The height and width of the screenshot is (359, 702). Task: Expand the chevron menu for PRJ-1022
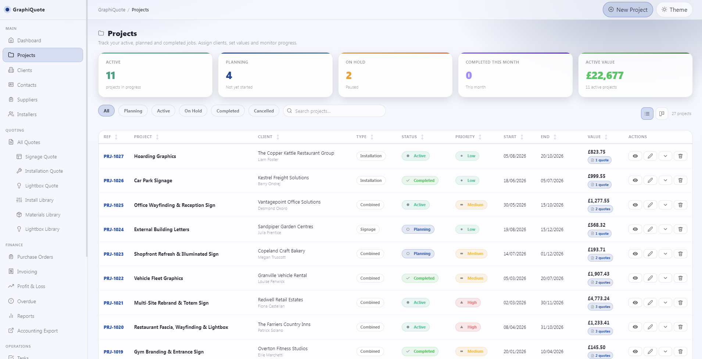coord(665,278)
